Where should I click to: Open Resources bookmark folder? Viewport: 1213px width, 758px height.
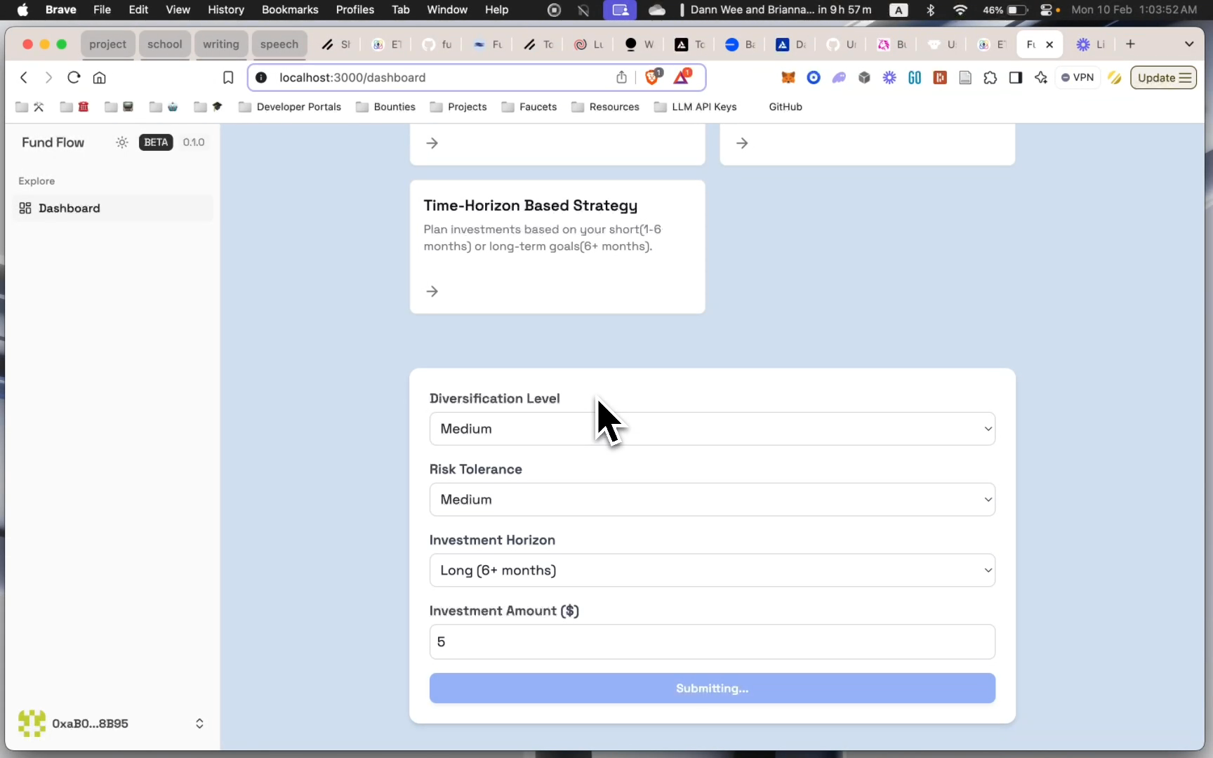pyautogui.click(x=605, y=107)
